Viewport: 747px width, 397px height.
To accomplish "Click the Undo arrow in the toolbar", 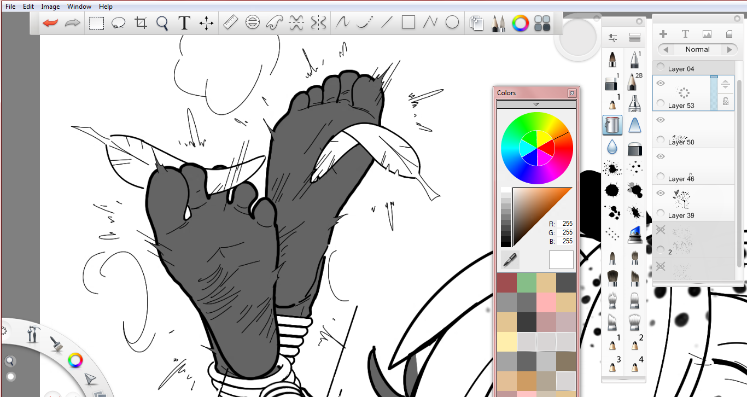I will 50,23.
